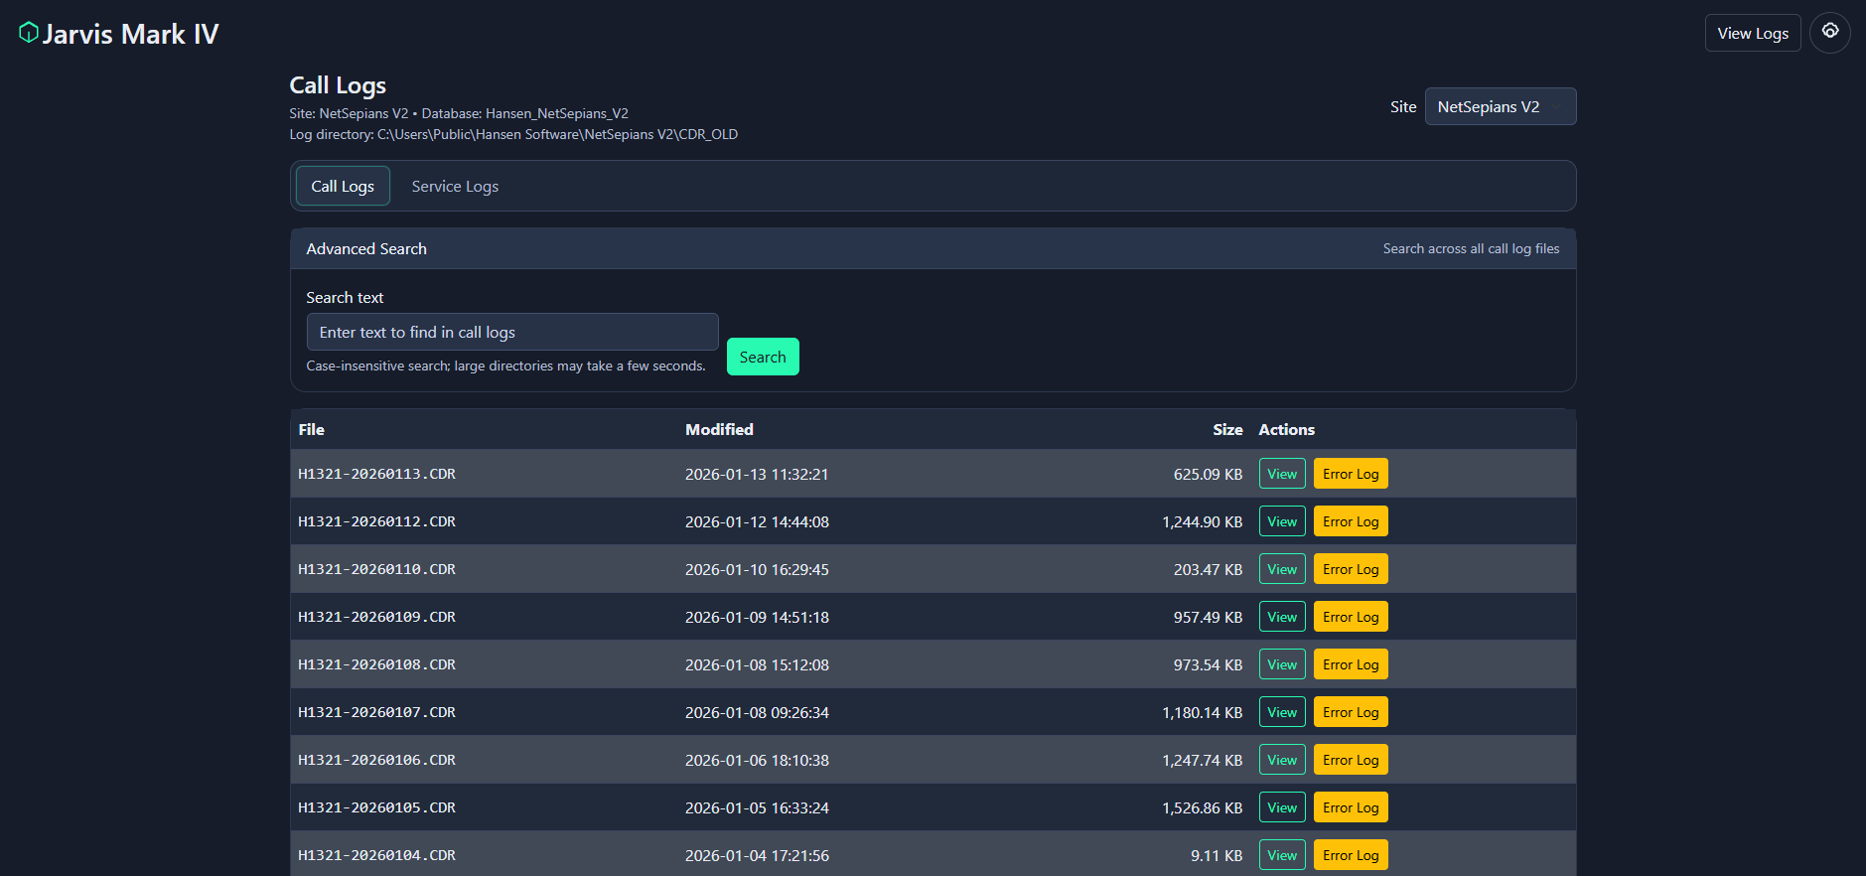View the H1321-20260107.CDR file

point(1281,713)
